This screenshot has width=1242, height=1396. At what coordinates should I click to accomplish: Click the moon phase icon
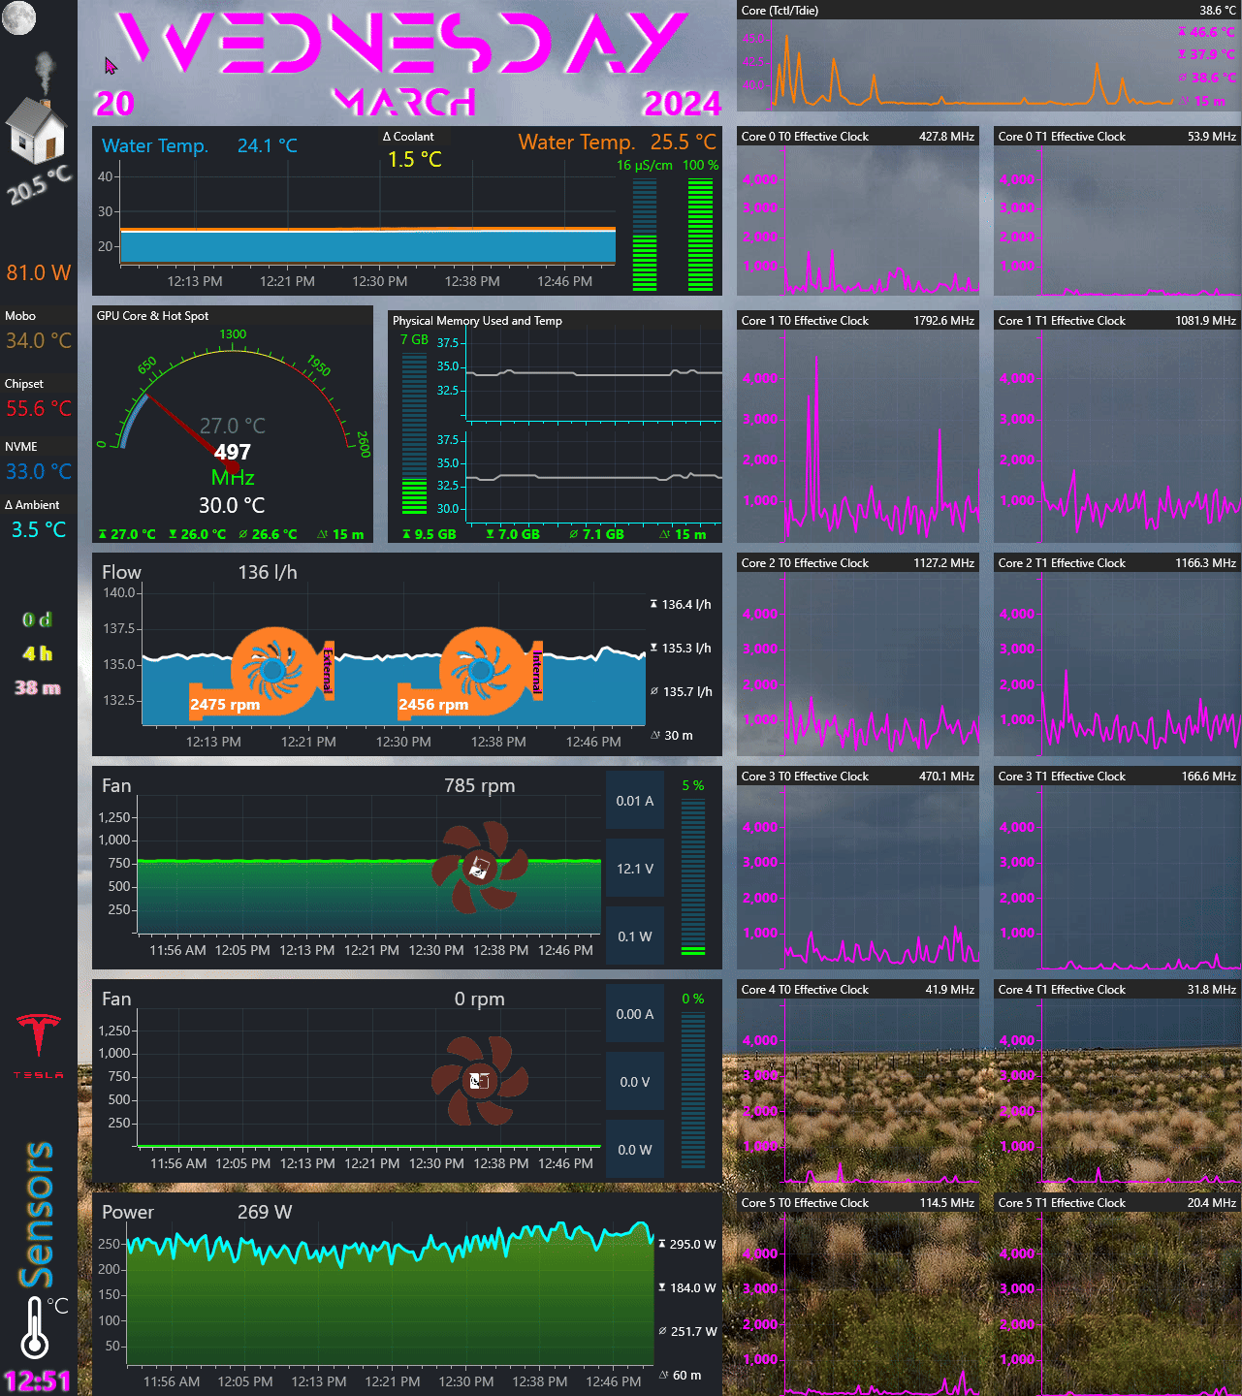point(18,17)
